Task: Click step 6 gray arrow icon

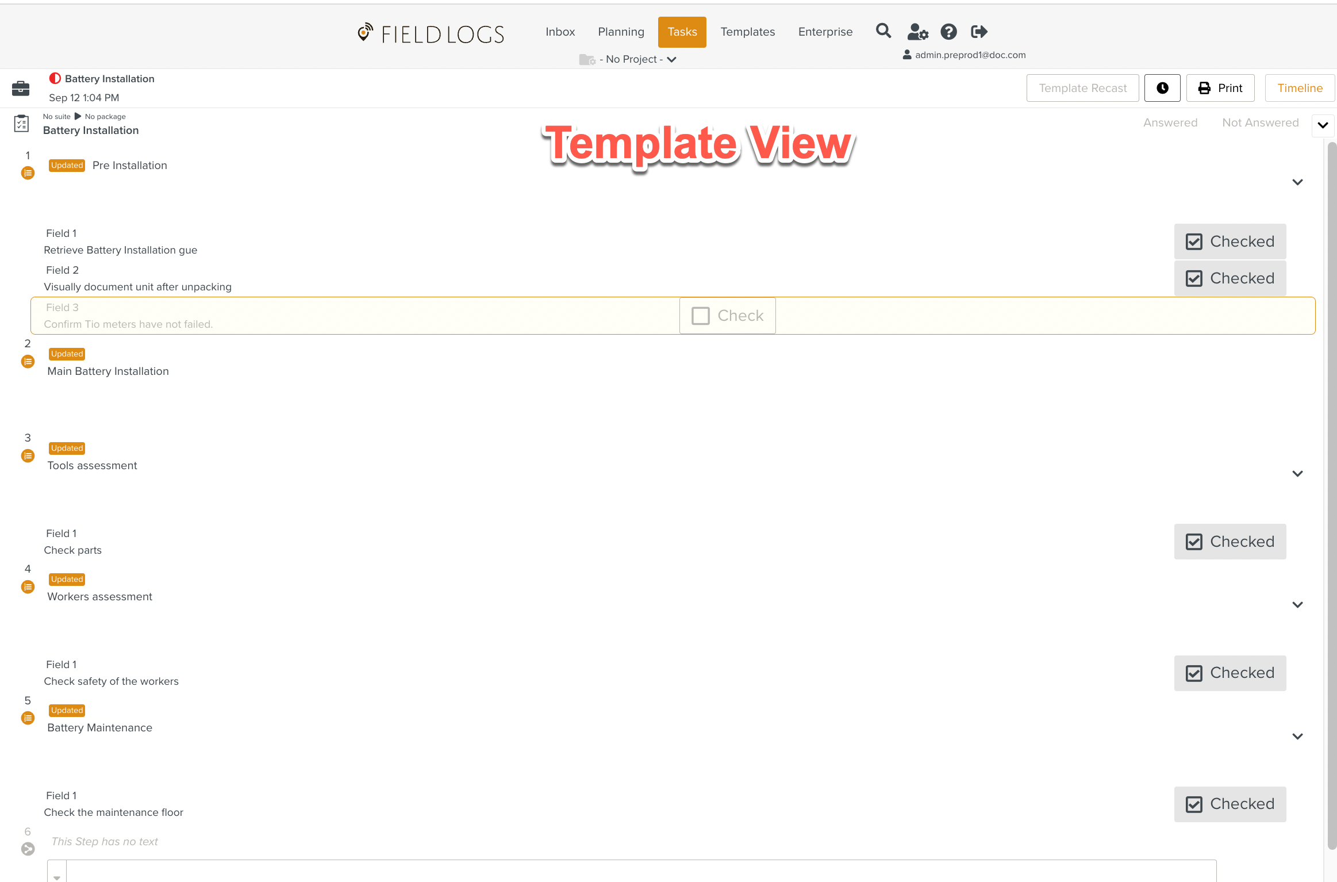Action: click(28, 849)
